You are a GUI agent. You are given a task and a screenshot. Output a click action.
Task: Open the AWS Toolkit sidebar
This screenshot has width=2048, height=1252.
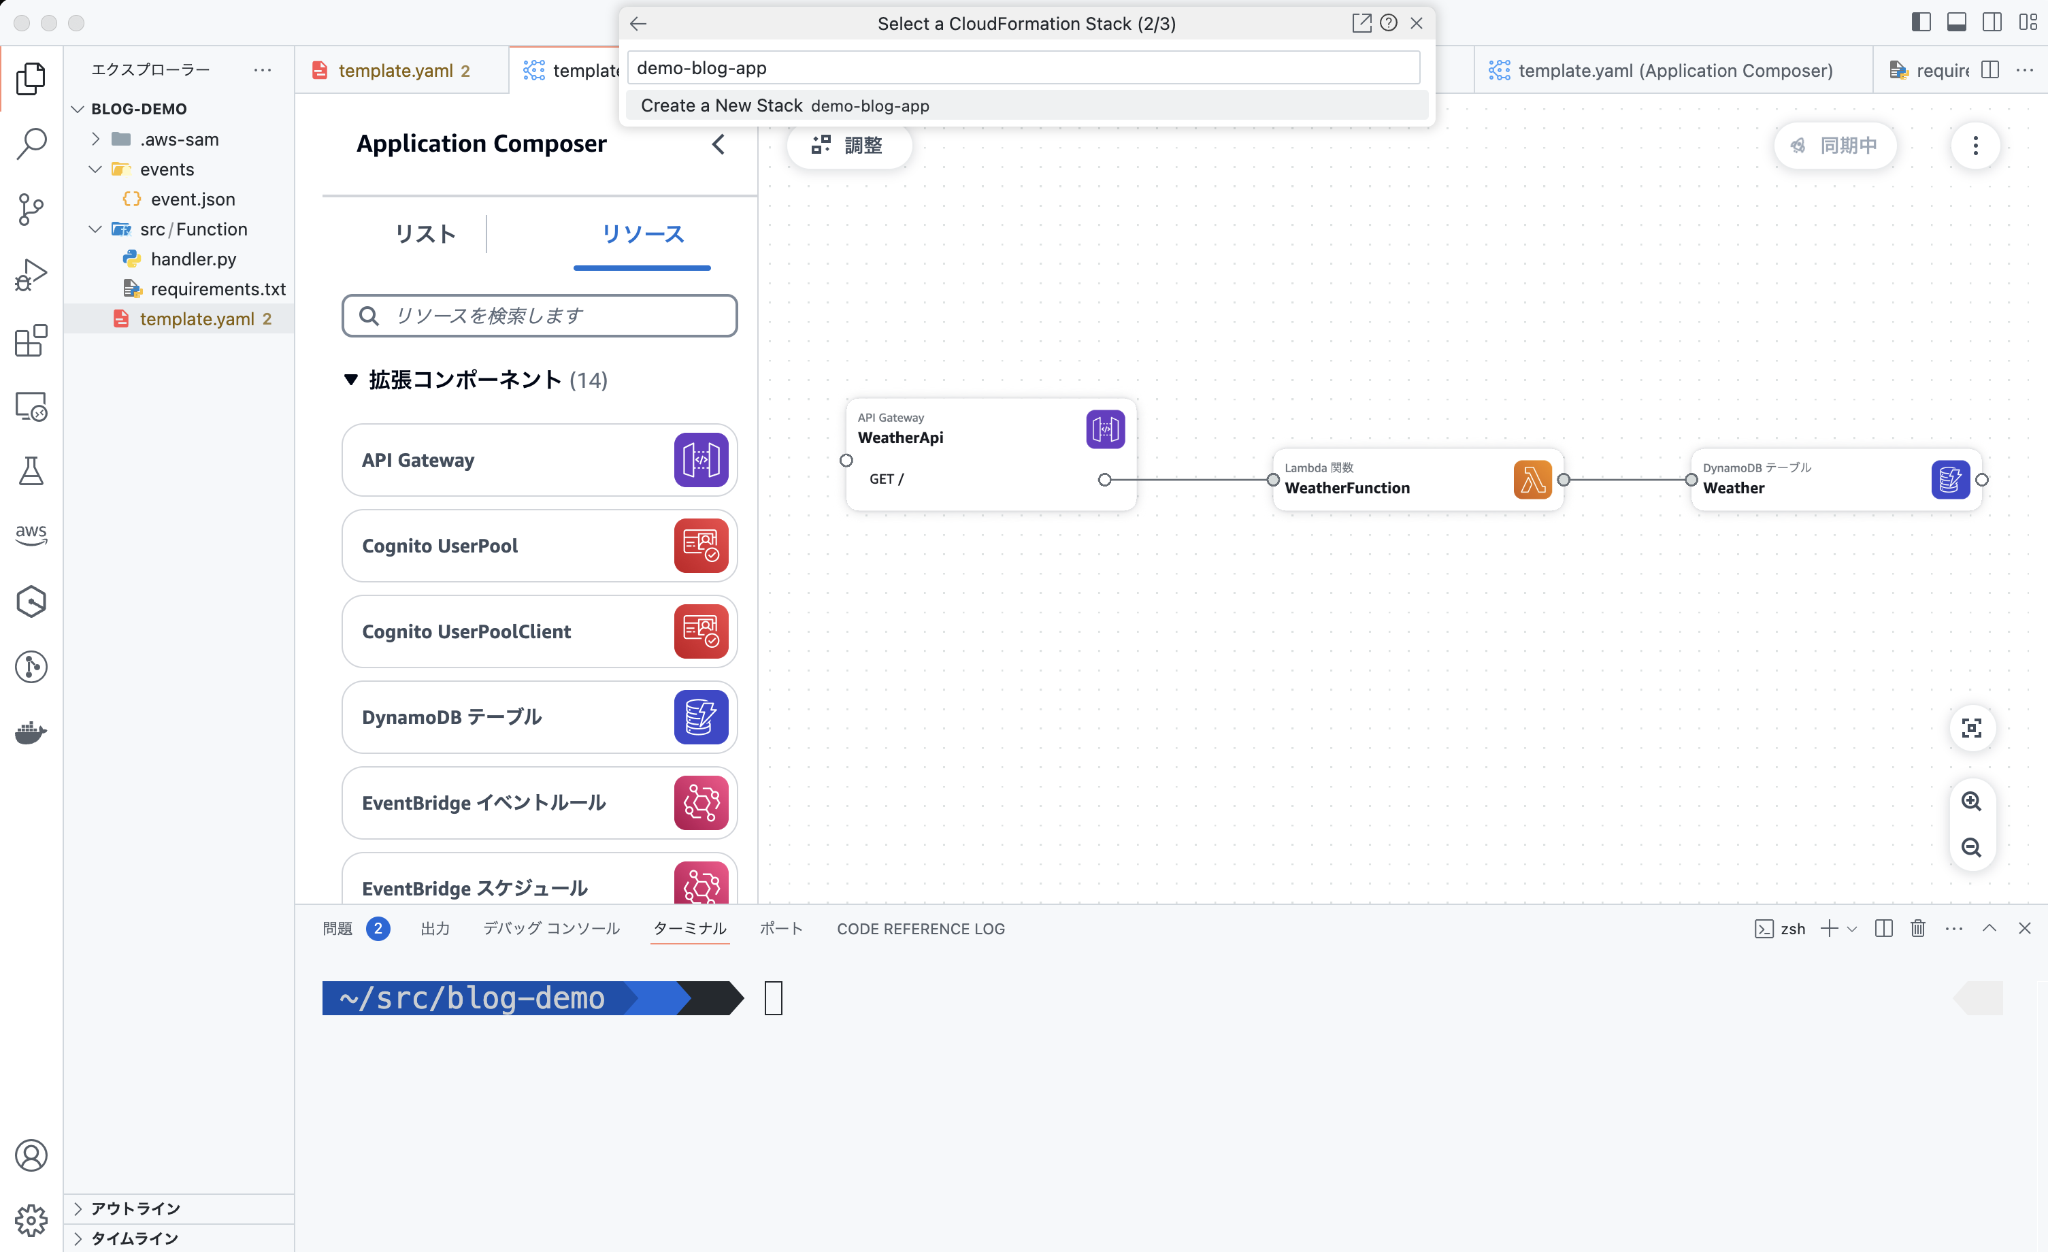coord(31,535)
